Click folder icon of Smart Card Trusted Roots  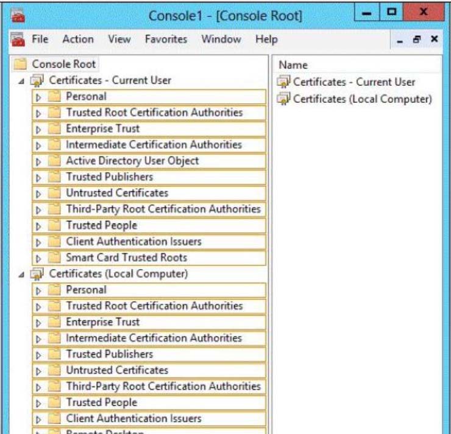pyautogui.click(x=54, y=257)
